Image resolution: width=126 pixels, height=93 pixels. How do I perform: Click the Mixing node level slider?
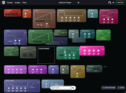(x=60, y=33)
